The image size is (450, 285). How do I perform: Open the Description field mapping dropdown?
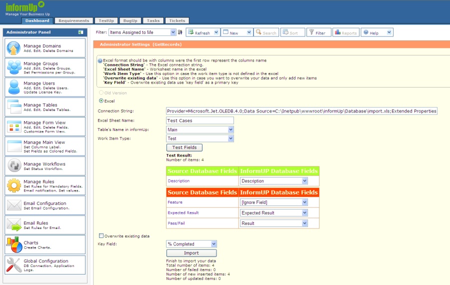coord(274,181)
